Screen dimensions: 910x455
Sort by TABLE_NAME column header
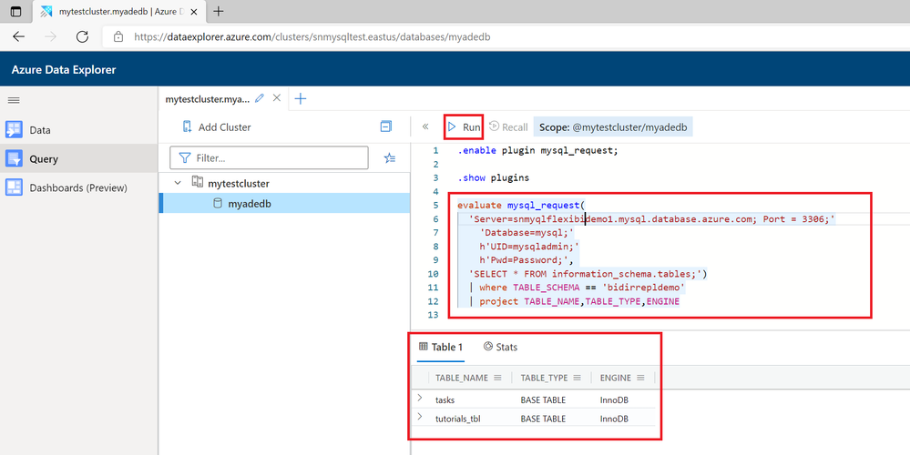point(462,378)
